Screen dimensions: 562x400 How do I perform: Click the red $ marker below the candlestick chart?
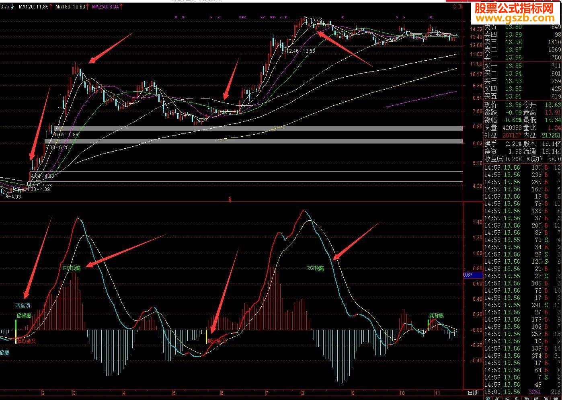click(x=230, y=199)
